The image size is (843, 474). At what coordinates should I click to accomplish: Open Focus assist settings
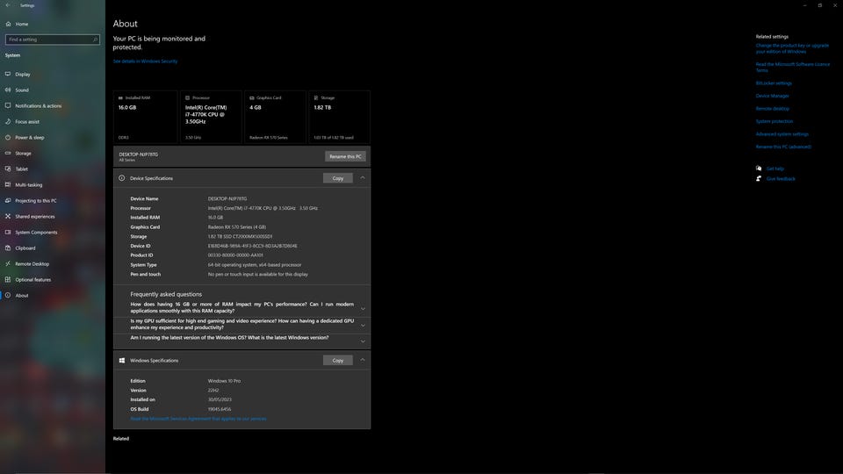point(27,121)
